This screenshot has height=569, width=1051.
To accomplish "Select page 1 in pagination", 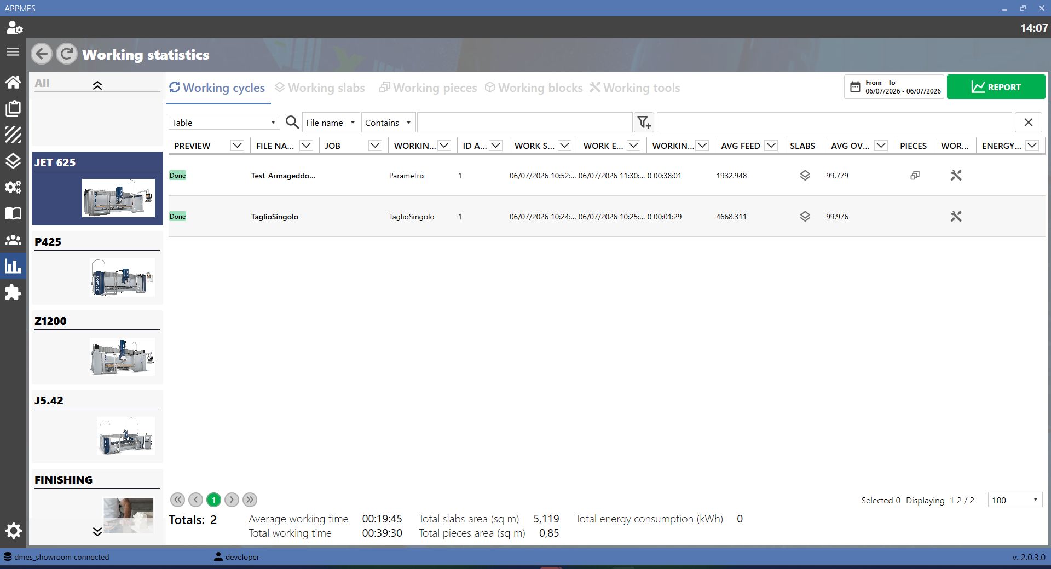I will 213,500.
